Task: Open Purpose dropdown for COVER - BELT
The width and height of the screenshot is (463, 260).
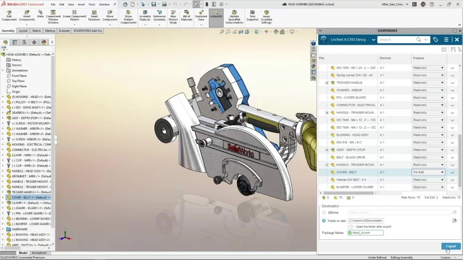Action: click(428, 172)
